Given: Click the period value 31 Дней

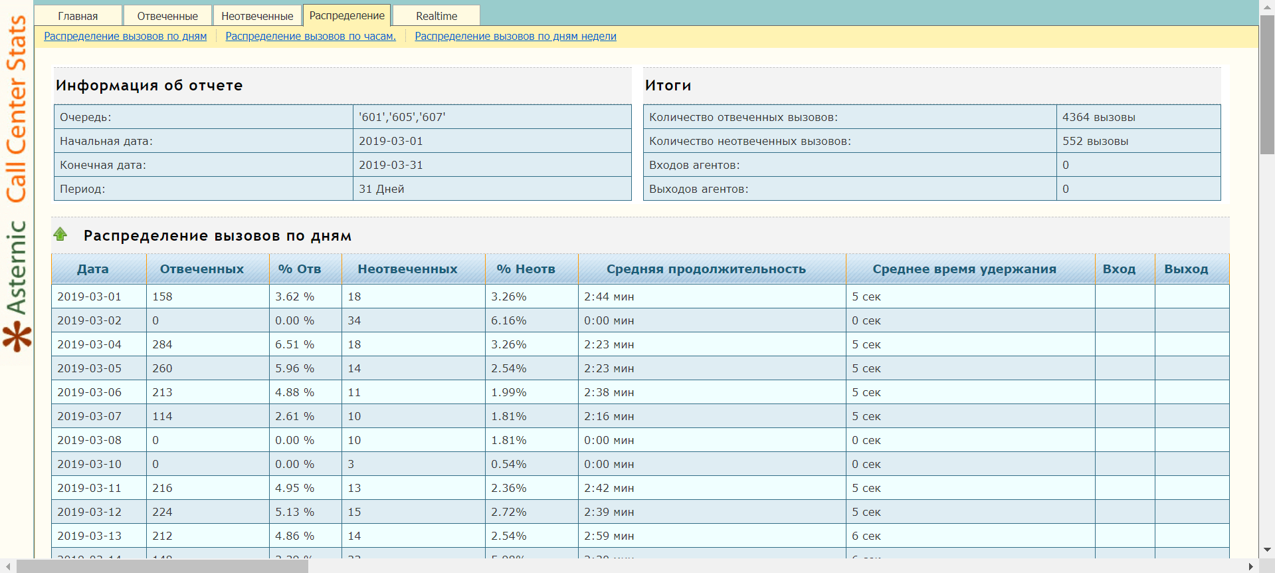Looking at the screenshot, I should 381,189.
